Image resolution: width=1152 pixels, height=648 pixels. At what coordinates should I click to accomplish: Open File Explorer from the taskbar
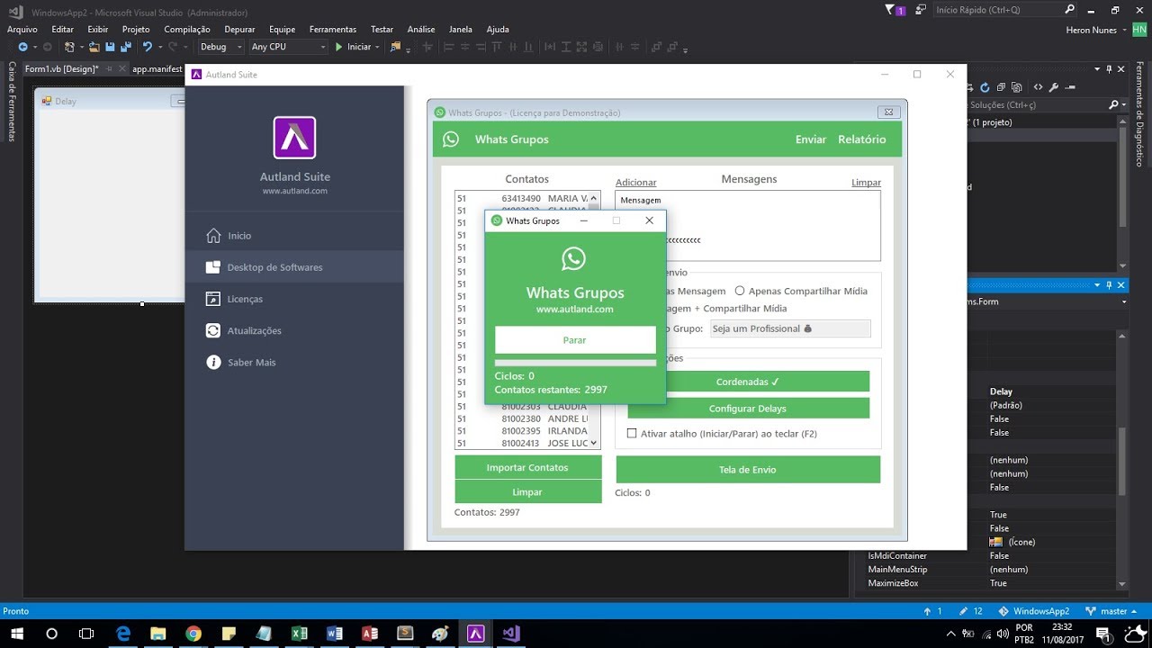coord(157,634)
